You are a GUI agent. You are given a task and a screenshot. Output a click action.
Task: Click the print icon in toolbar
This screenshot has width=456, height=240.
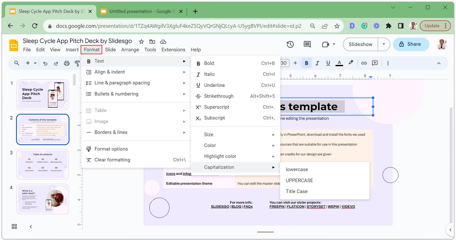click(67, 63)
